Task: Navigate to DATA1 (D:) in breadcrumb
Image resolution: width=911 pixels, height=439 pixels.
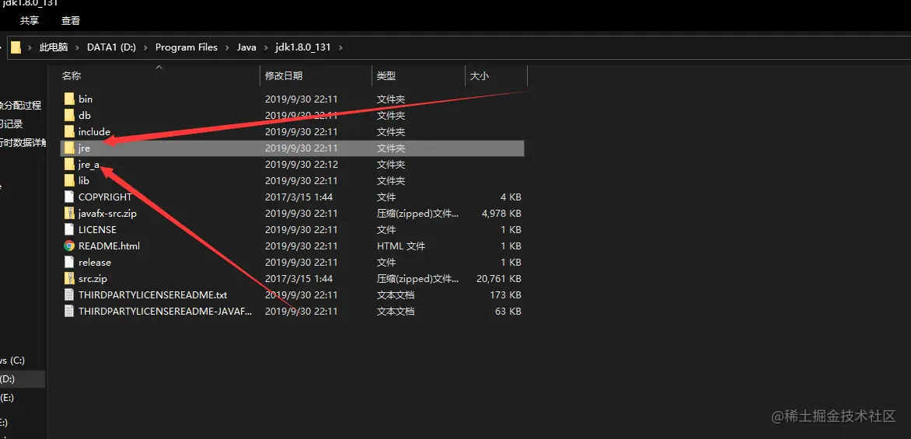Action: click(x=112, y=47)
